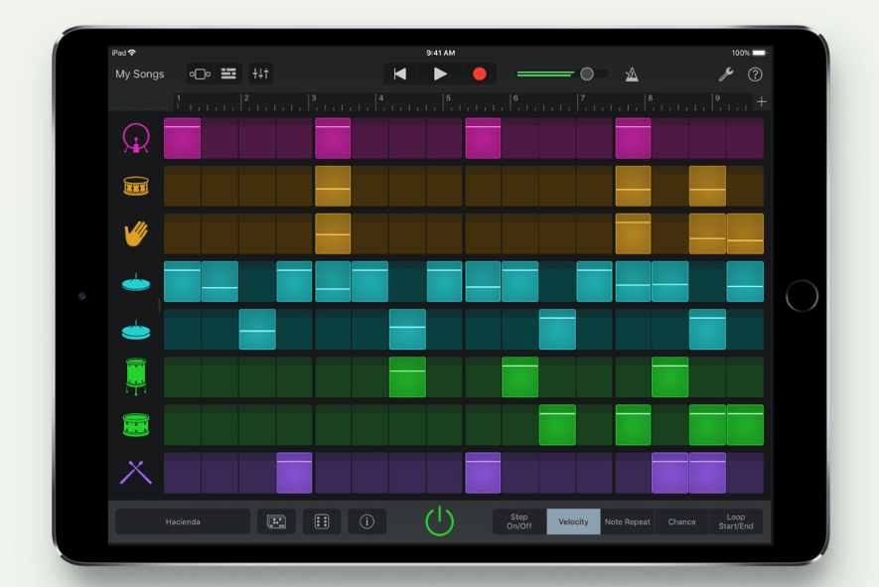Start recording with red Record button
The image size is (879, 587).
tap(480, 74)
